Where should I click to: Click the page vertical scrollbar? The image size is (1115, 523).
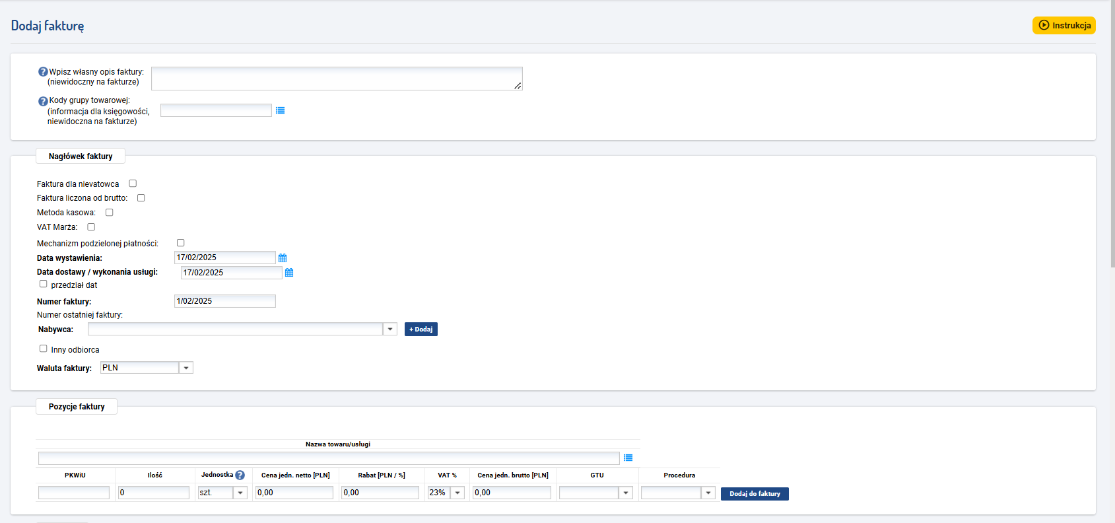(1112, 132)
